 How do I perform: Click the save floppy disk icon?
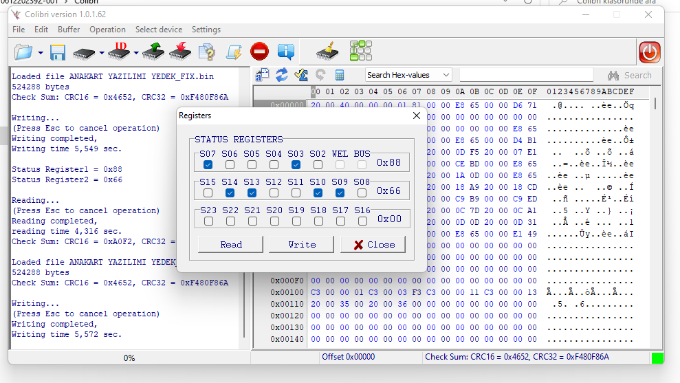point(57,52)
